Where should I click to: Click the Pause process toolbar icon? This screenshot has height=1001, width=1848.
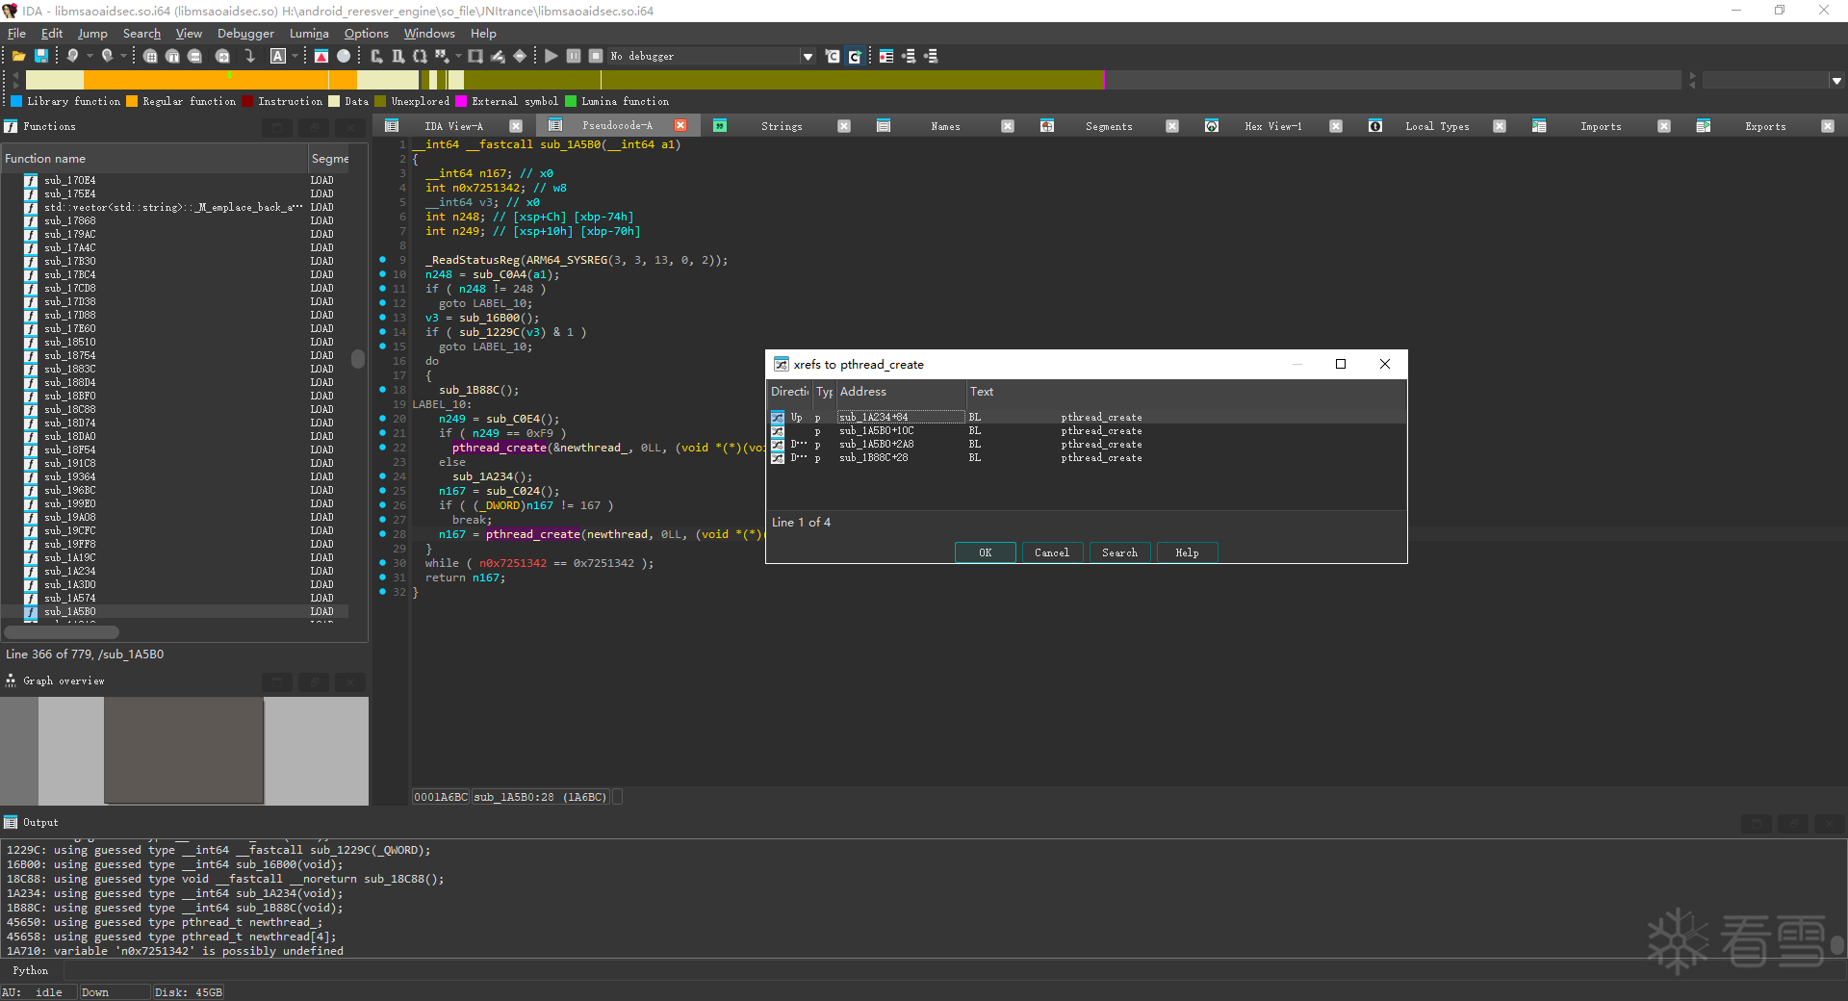pos(574,56)
